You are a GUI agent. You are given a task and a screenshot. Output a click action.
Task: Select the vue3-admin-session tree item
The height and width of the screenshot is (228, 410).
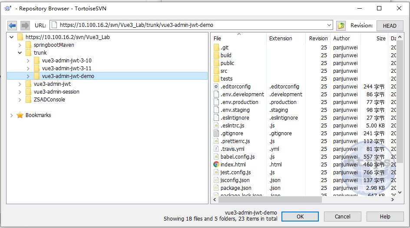coord(56,91)
